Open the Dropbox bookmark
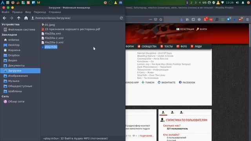The height and width of the screenshot is (141, 251). tap(20, 55)
